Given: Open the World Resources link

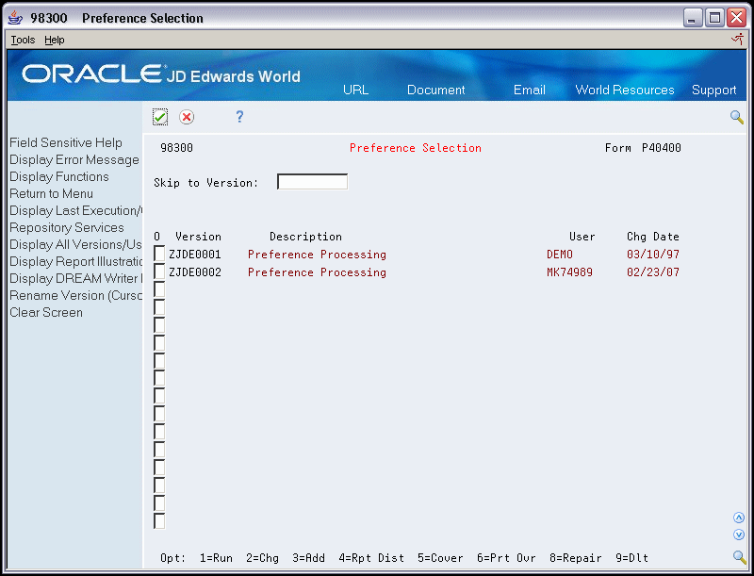Looking at the screenshot, I should click(x=625, y=90).
